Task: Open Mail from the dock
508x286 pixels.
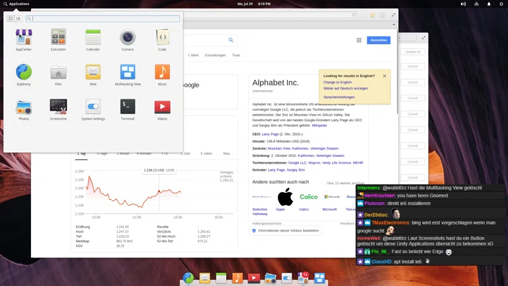Action: point(205,278)
